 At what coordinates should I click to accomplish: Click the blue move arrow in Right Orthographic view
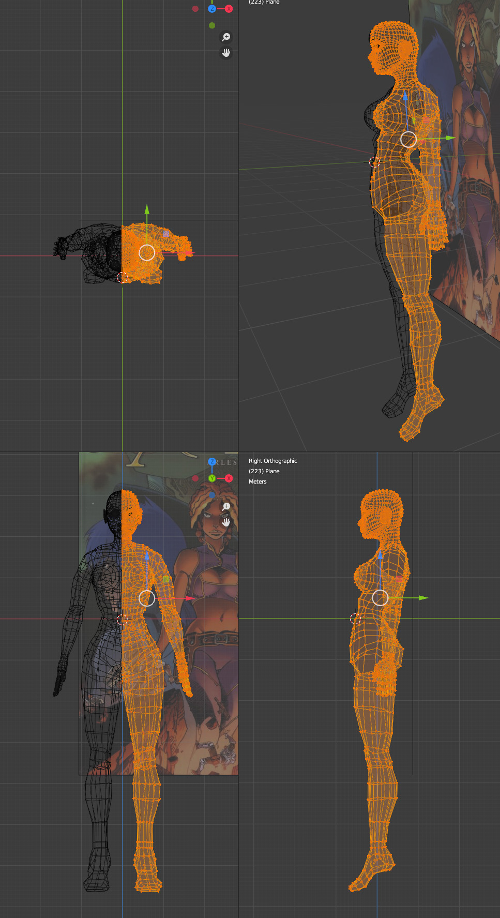[x=380, y=561]
